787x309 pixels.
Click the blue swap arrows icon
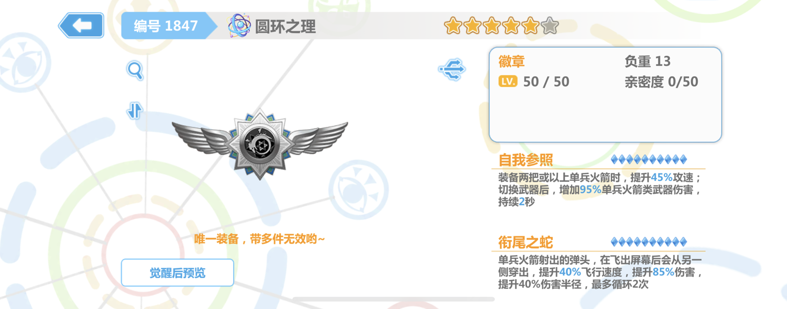pyautogui.click(x=452, y=69)
